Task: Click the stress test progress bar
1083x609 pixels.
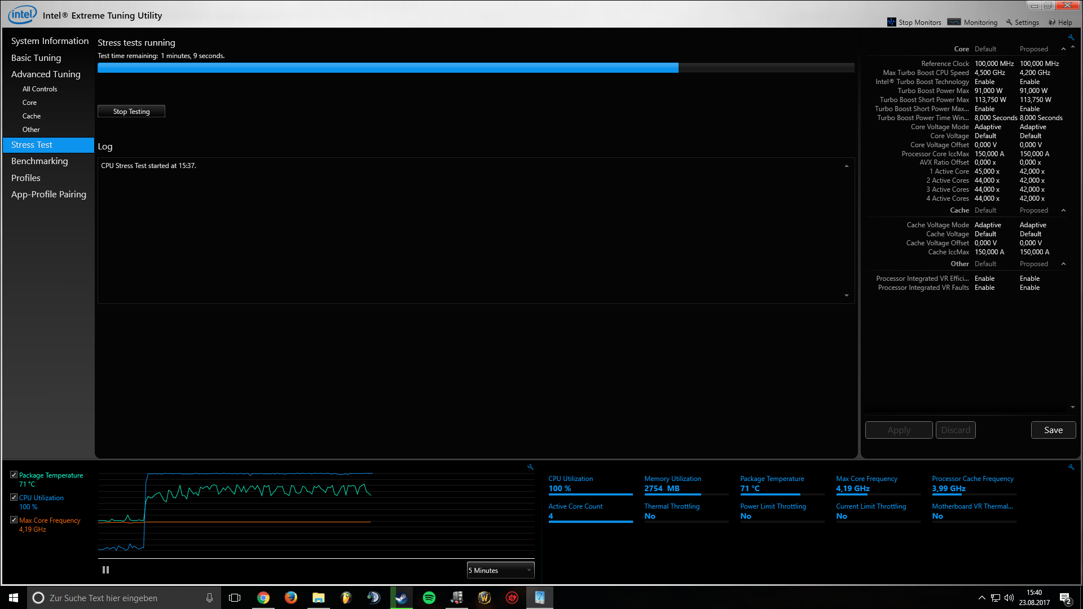Action: click(476, 68)
